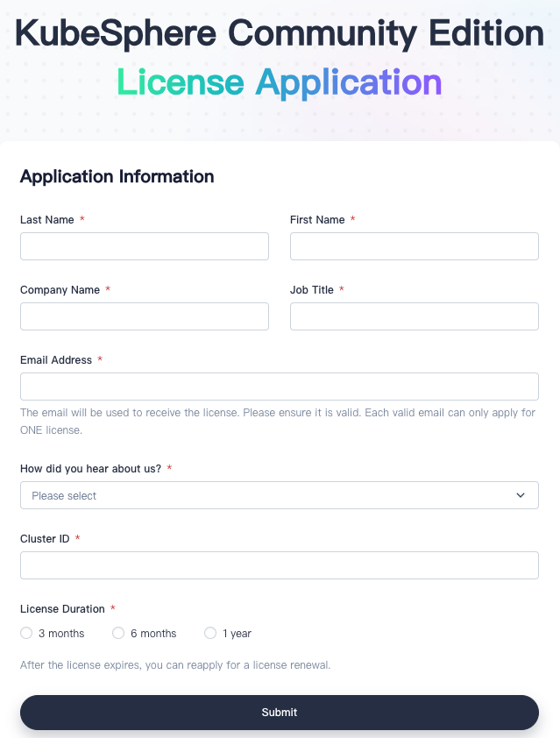Image resolution: width=560 pixels, height=738 pixels.
Task: Click the "Application Information" heading
Action: 117,176
